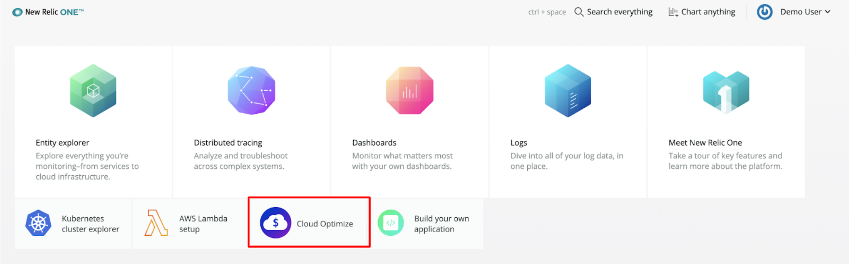Click the Entity explorer description text
The image size is (850, 266).
click(87, 166)
